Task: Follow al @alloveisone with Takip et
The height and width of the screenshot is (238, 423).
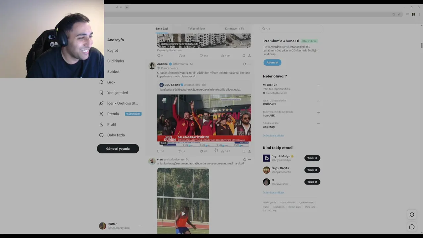Action: (312, 182)
